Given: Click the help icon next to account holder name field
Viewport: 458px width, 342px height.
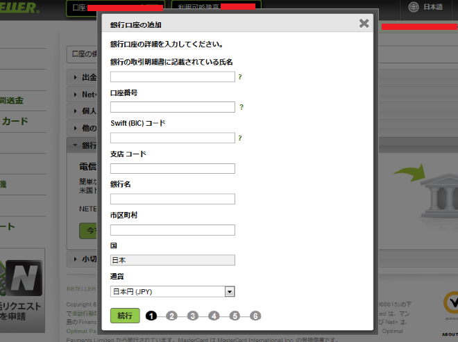Looking at the screenshot, I should pos(240,77).
